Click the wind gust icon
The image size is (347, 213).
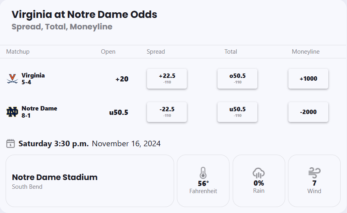coord(314,173)
